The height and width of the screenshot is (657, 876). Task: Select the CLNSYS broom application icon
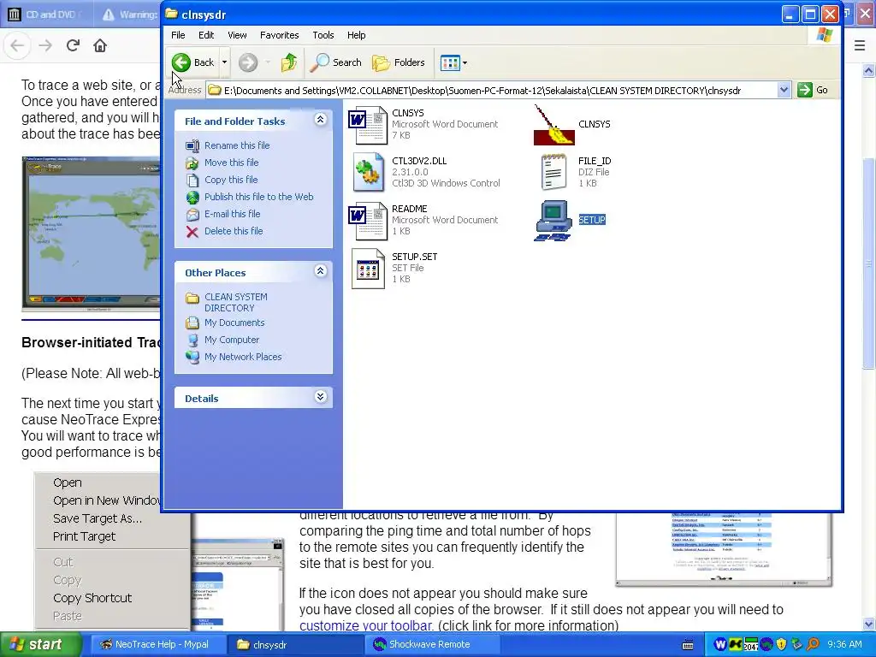click(x=554, y=125)
